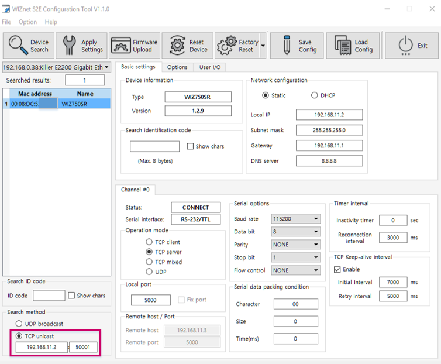Click the packing Time(ms) field

click(x=296, y=339)
